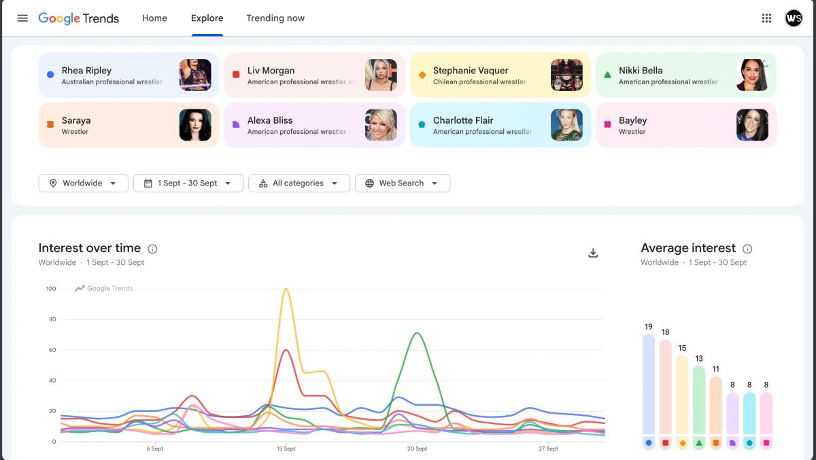Click the yellow average interest bar labeled 15
Viewport: 816px width, 460px height.
point(682,395)
